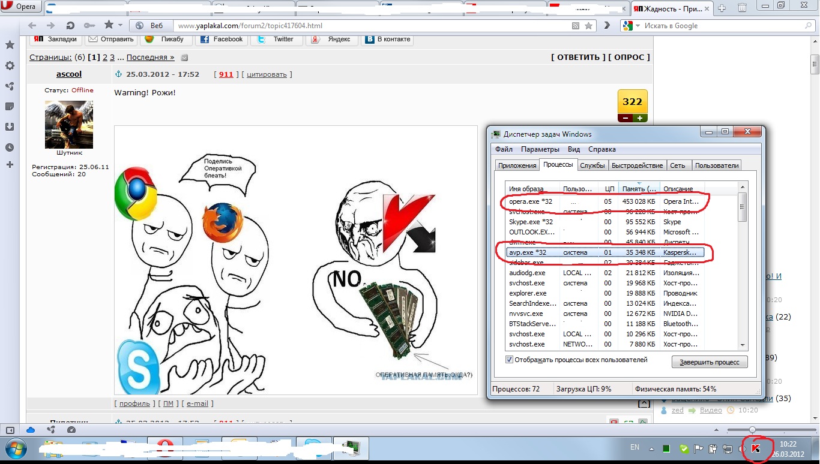
Task: Reload the page with the refresh icon
Action: [70, 26]
